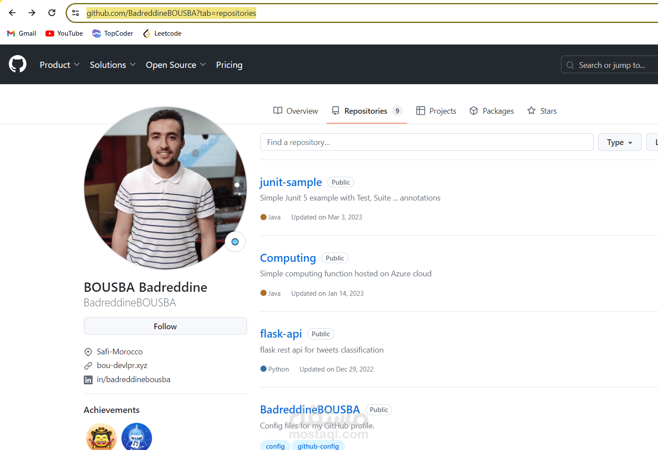This screenshot has width=658, height=450.
Task: Click the BadreddineBOUSBA username under profile name
Action: (x=130, y=302)
